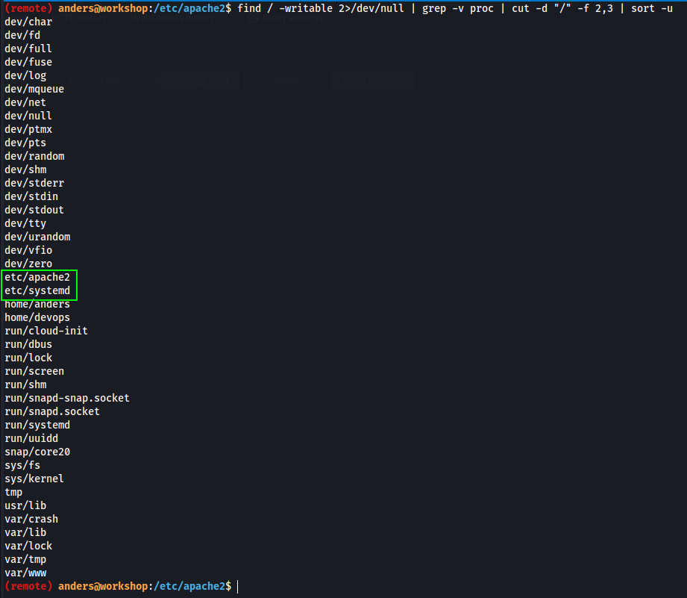Select the var/www line

(x=25, y=573)
